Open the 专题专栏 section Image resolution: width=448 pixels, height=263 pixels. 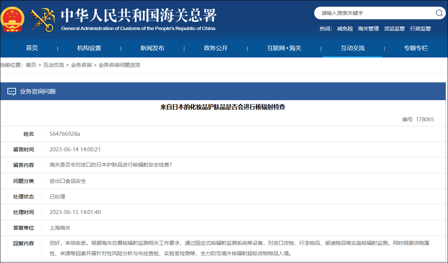pos(416,48)
